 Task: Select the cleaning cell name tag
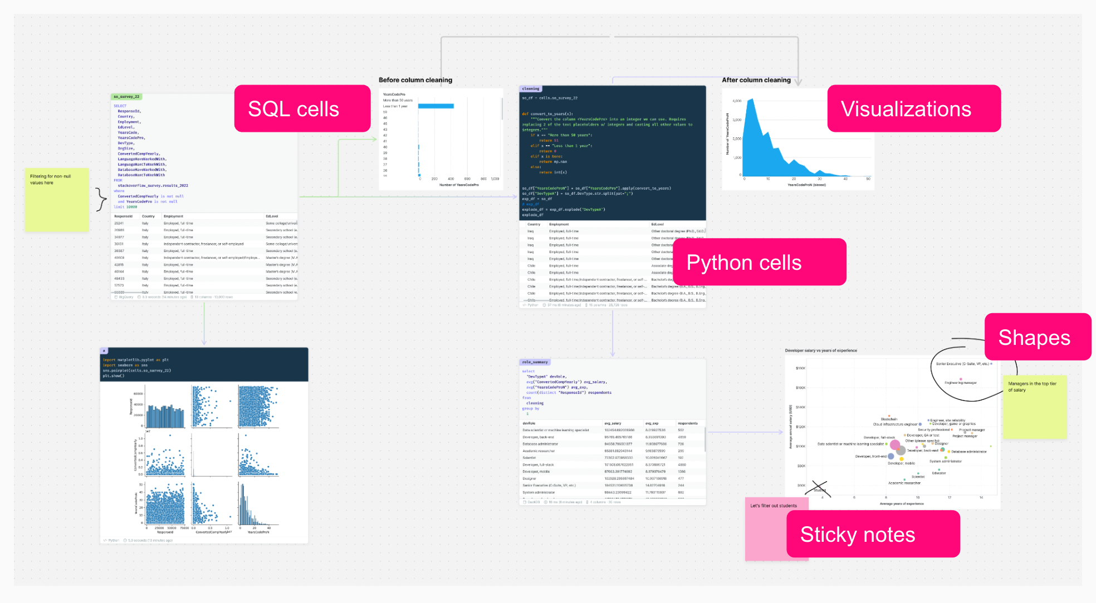[530, 89]
